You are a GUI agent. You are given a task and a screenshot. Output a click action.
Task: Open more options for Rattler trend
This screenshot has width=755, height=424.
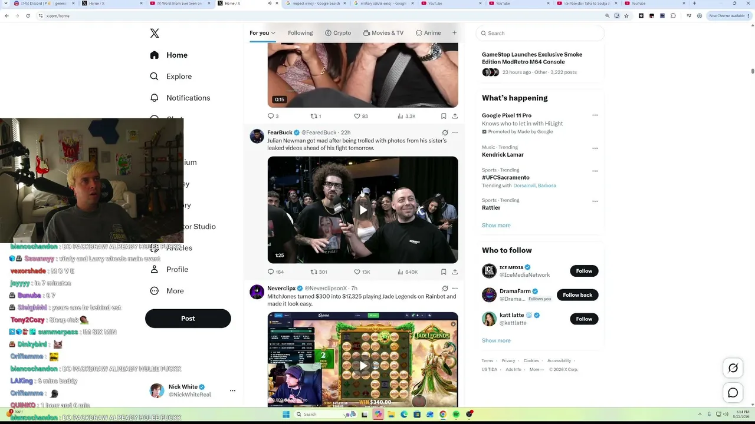click(595, 201)
